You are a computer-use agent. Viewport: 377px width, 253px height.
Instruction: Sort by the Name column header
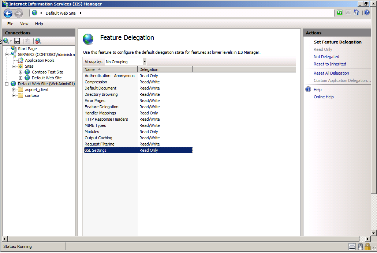110,69
